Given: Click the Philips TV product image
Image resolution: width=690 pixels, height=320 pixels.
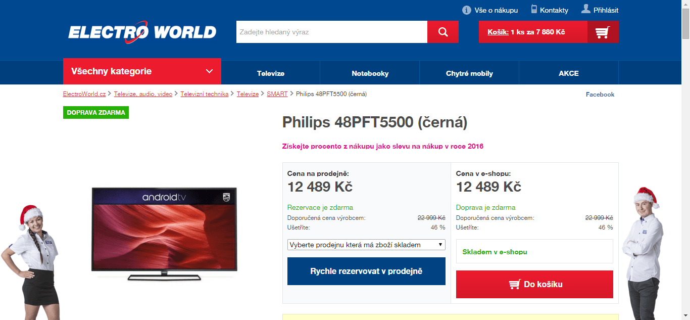Looking at the screenshot, I should 164,234.
